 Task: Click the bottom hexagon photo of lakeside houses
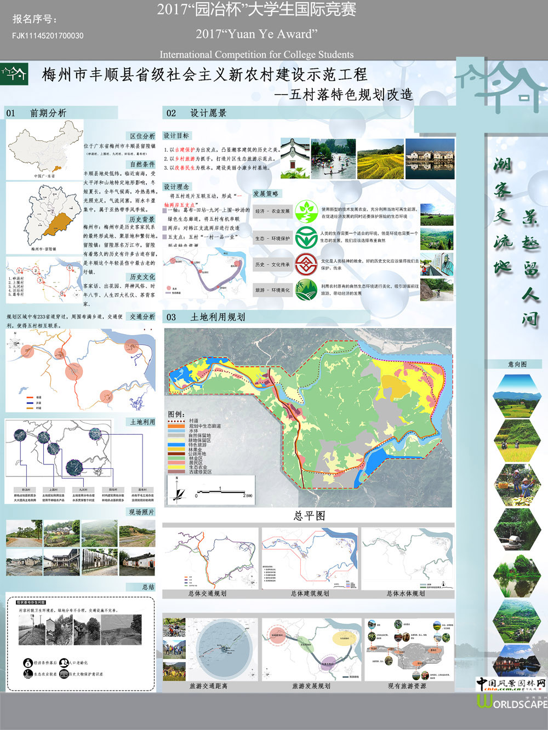click(517, 662)
